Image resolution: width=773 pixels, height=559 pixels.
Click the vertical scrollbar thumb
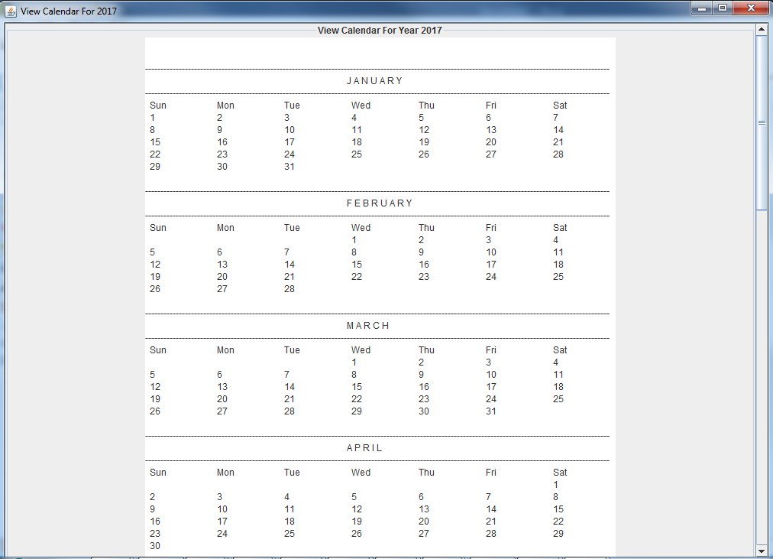pyautogui.click(x=761, y=122)
